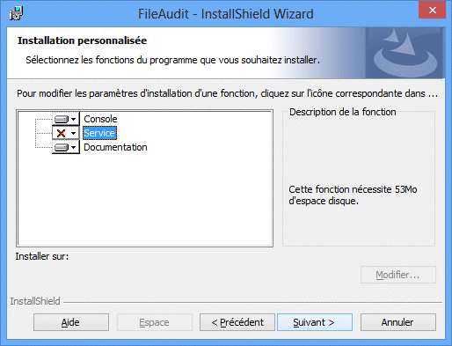The width and height of the screenshot is (452, 346).
Task: Select the highlighted Service feature label
Action: (x=99, y=133)
